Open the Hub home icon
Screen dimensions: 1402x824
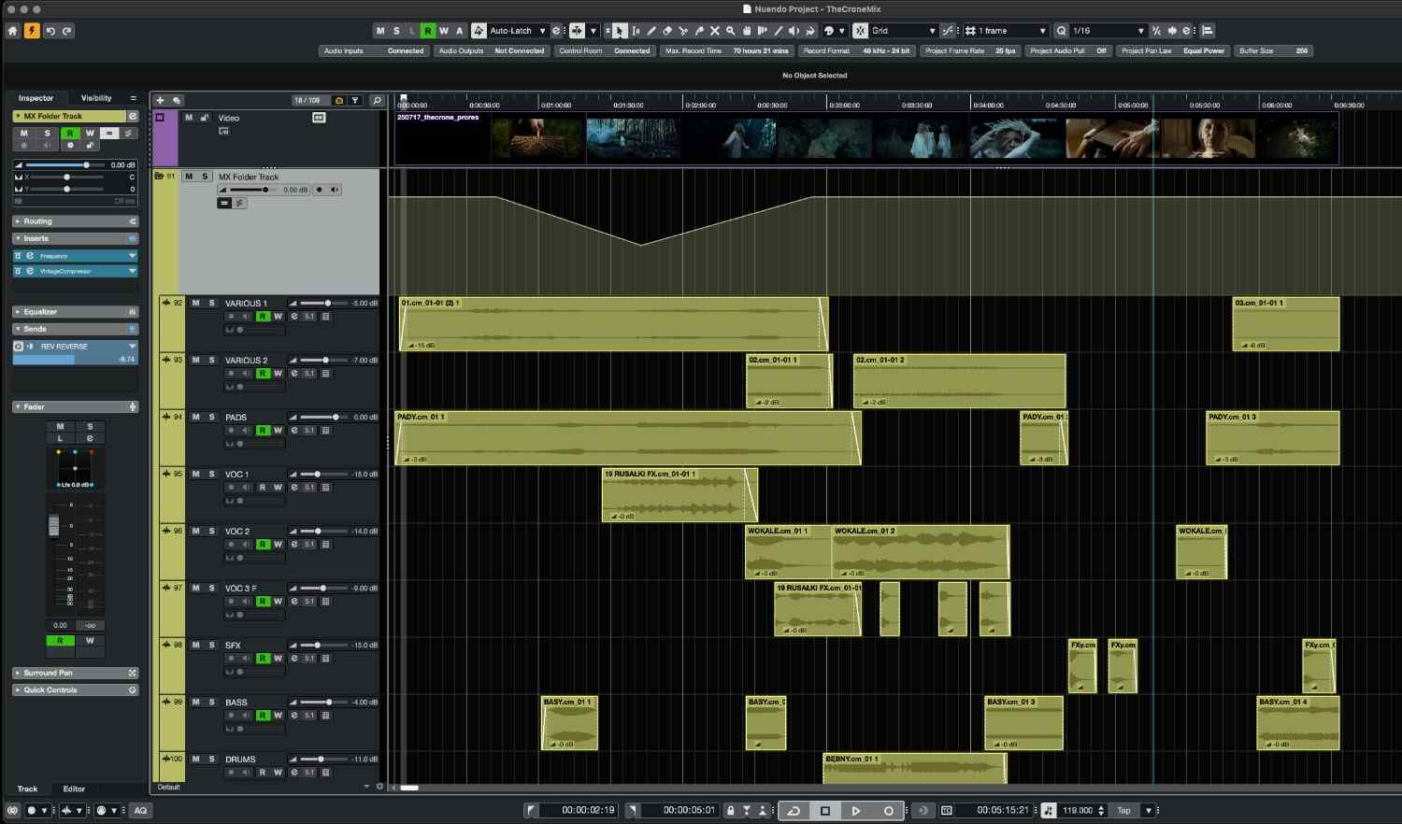(12, 31)
